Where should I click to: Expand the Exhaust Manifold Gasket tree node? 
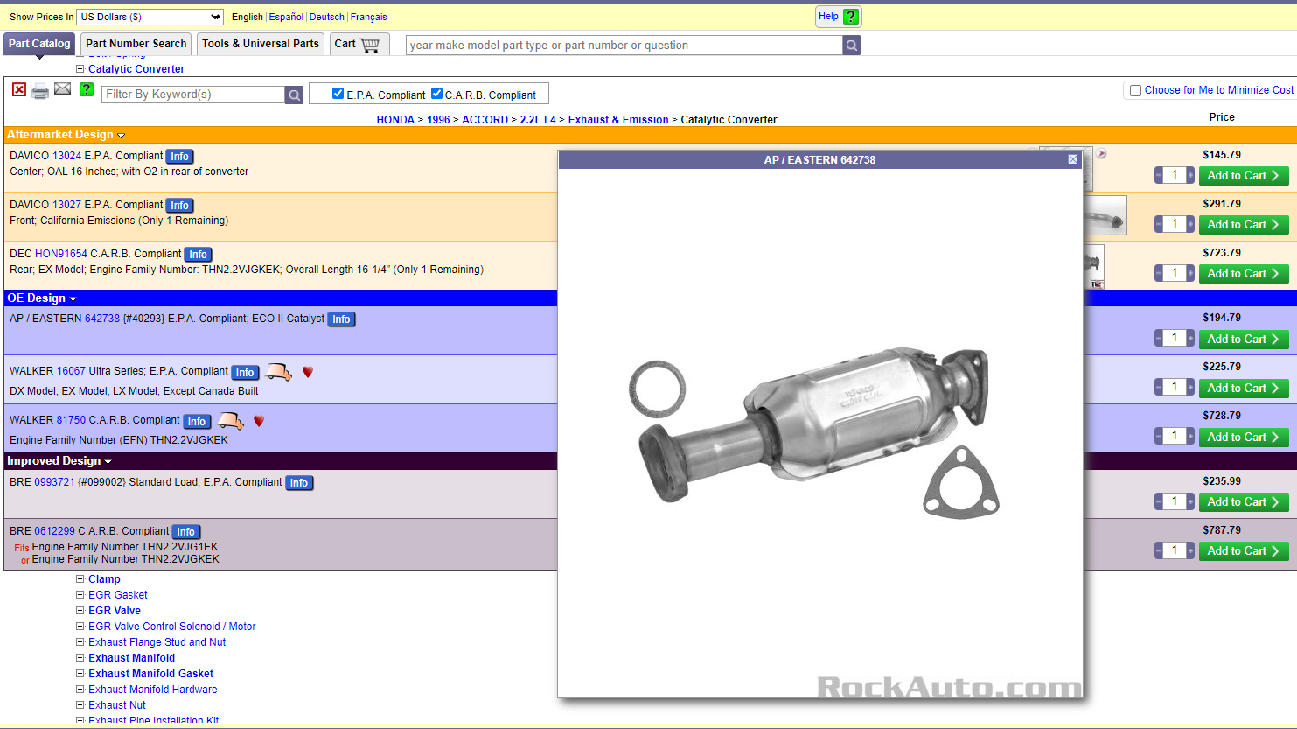click(x=80, y=674)
